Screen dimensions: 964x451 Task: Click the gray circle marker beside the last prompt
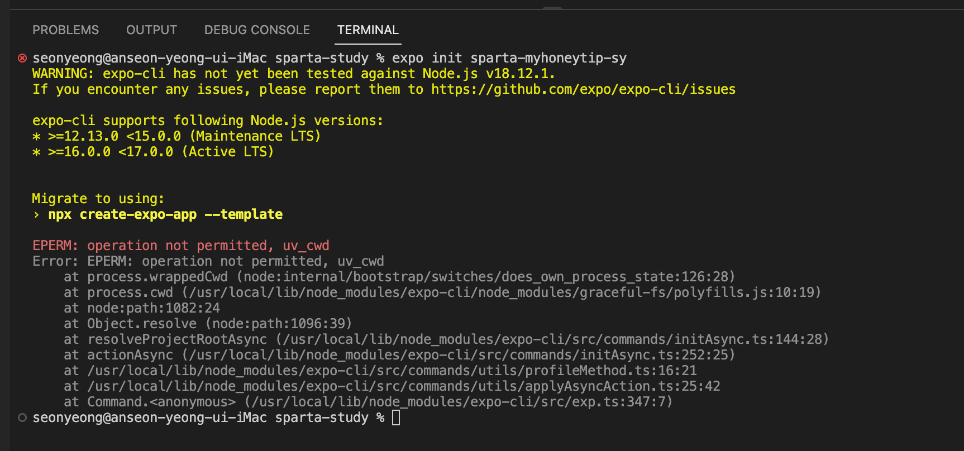click(22, 418)
